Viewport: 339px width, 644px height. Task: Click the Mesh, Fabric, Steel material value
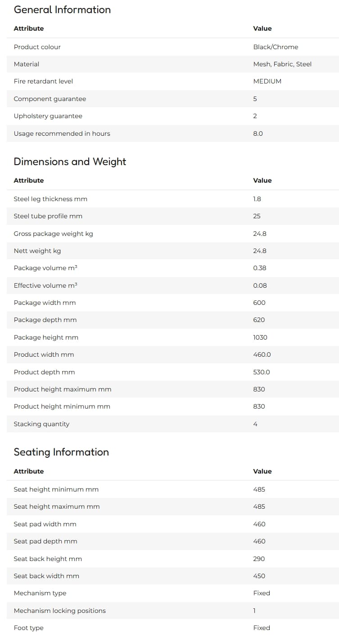(282, 64)
